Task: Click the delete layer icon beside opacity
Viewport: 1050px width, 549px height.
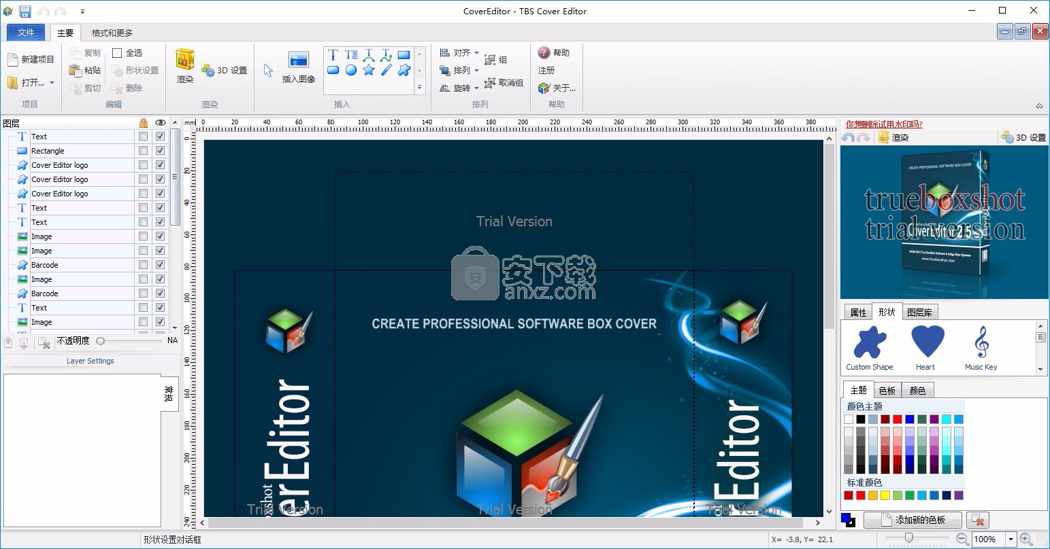Action: click(x=44, y=343)
